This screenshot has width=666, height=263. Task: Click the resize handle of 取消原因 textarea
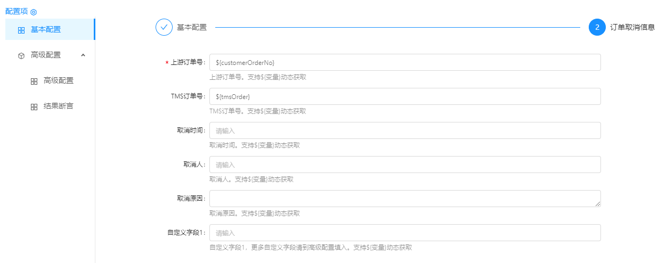(x=597, y=203)
